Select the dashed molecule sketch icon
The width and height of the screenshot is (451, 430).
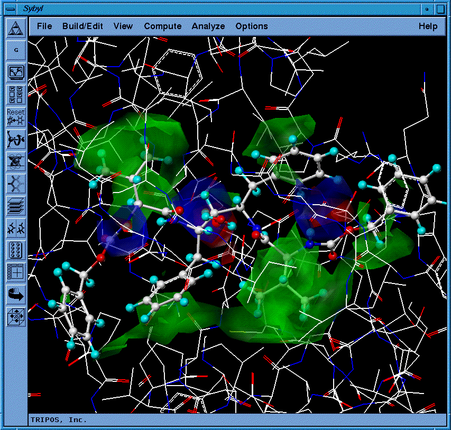16,184
